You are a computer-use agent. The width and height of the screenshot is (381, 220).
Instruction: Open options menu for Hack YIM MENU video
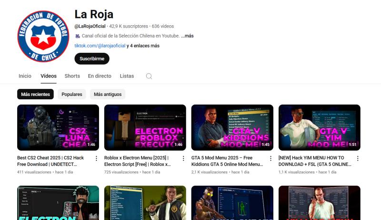click(x=358, y=158)
